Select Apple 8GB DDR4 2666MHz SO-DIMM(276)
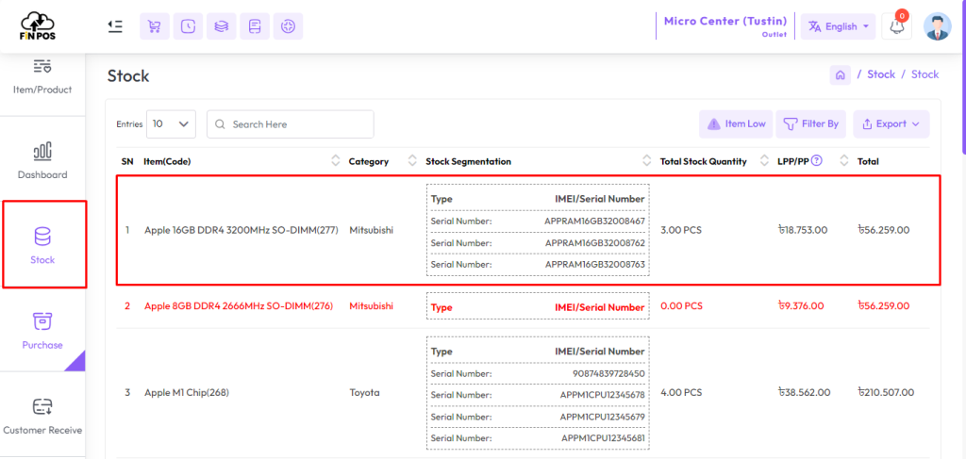Viewport: 966px width, 459px height. 239,305
